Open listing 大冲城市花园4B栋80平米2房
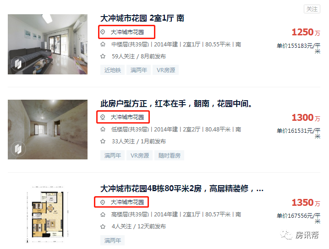The image size is (329, 249). tap(182, 189)
